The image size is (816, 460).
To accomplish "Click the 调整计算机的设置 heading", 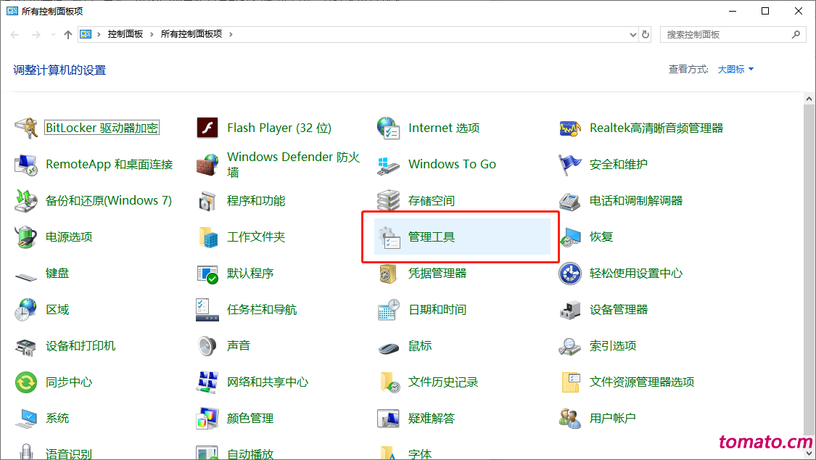I will point(60,70).
